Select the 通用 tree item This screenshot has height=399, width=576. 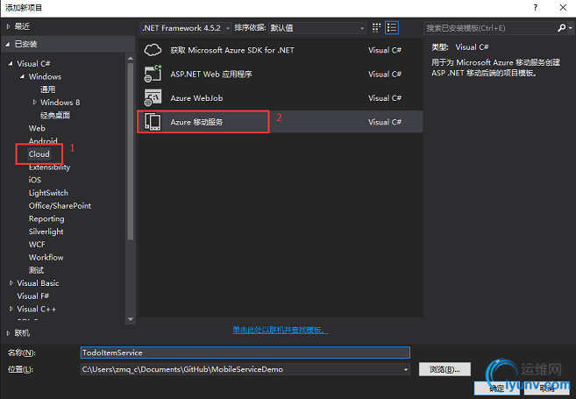47,89
